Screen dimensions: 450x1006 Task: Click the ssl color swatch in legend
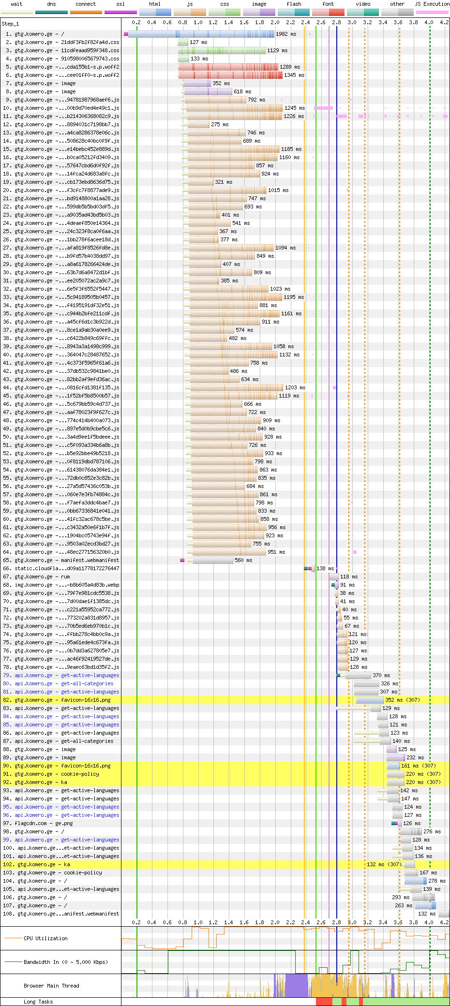120,13
